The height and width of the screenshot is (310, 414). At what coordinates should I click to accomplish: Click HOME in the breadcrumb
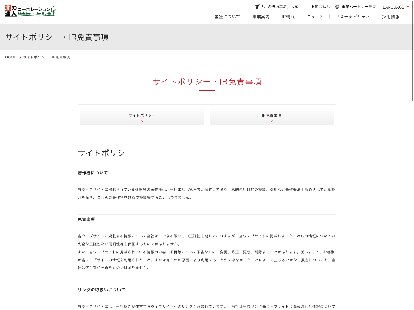pyautogui.click(x=11, y=57)
